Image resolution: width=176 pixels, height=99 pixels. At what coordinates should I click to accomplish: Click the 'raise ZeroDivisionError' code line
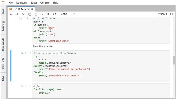(x=55, y=63)
